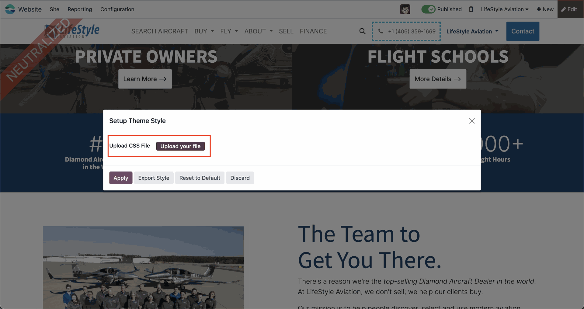Viewport: 584px width, 309px height.
Task: Open the user avatar menu
Action: [405, 9]
